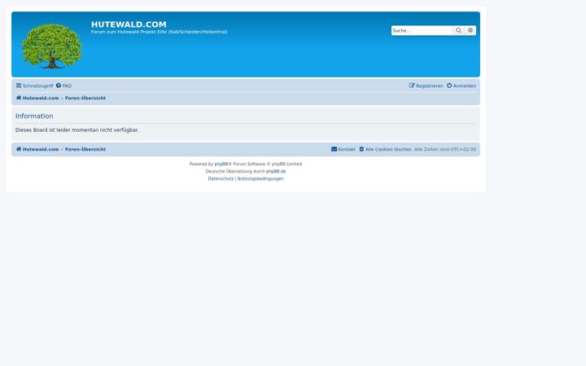Open Foren-Übersicht in the top breadcrumb

click(x=85, y=98)
